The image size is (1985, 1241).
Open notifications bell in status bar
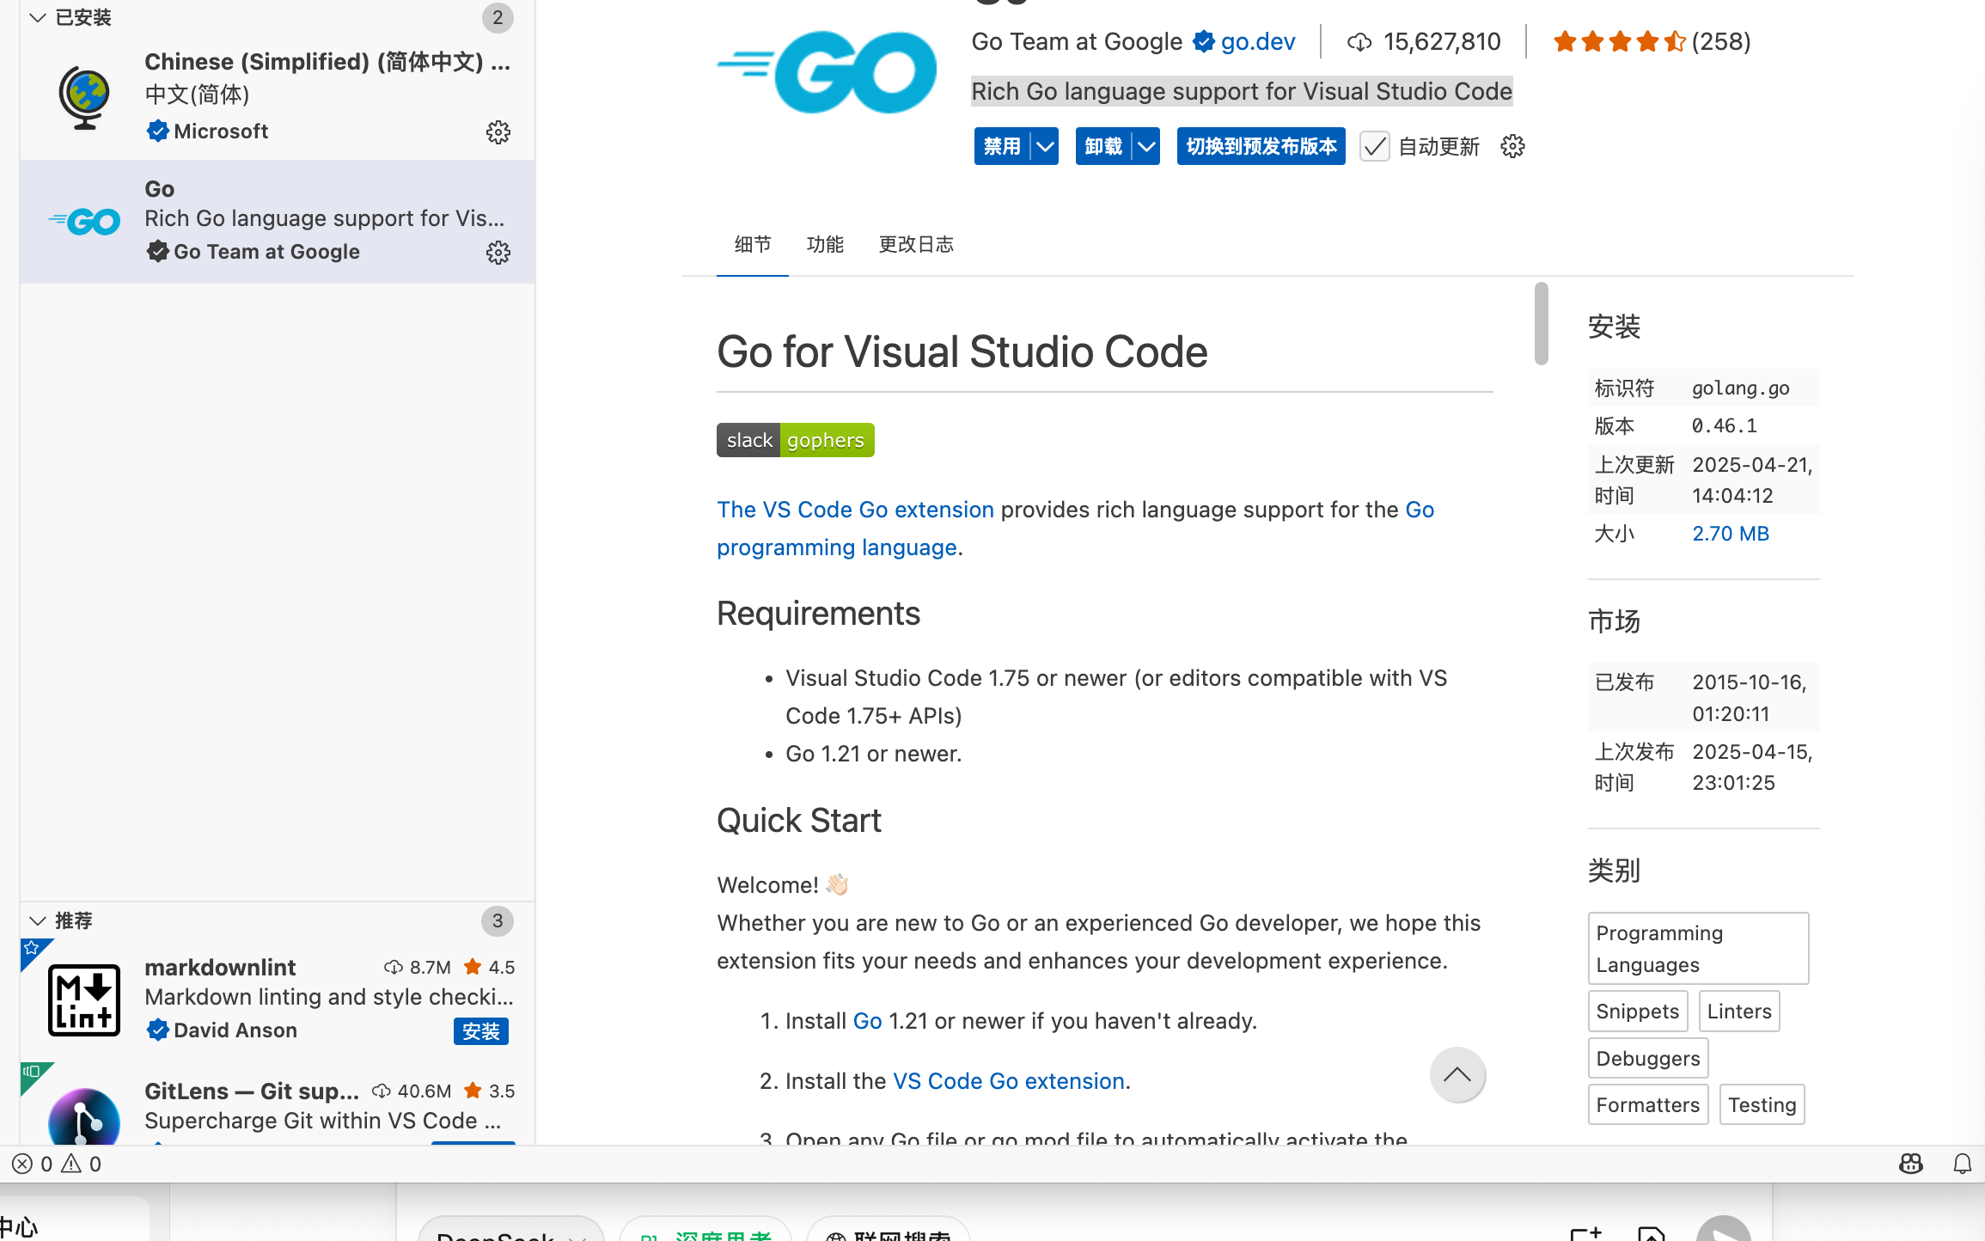1963,1164
